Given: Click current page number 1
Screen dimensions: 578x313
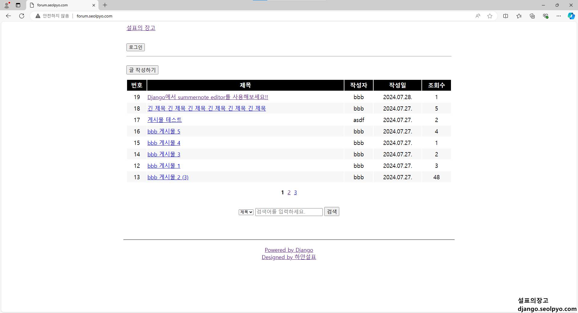Looking at the screenshot, I should (x=282, y=192).
